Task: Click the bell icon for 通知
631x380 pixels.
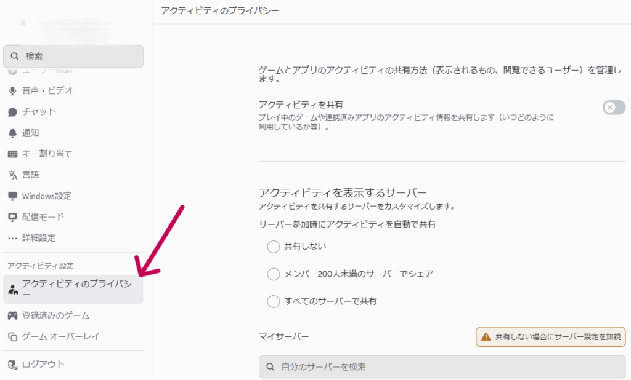Action: tap(12, 133)
